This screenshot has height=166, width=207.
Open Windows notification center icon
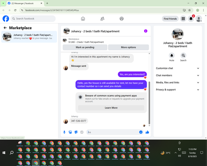click(202, 153)
